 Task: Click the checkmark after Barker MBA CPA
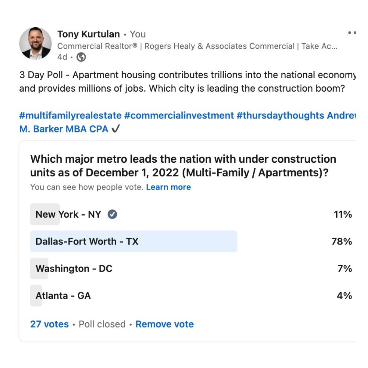coord(116,129)
